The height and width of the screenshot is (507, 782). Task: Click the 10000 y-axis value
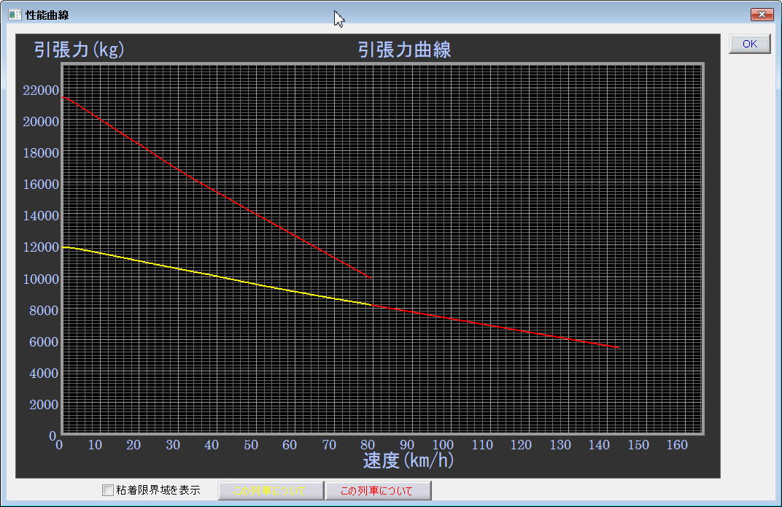point(41,279)
